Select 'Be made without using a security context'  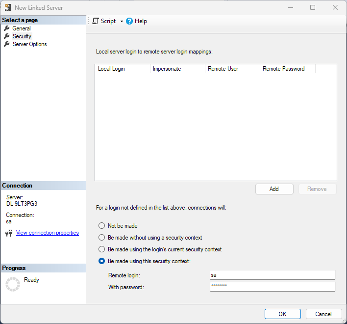pyautogui.click(x=102, y=238)
